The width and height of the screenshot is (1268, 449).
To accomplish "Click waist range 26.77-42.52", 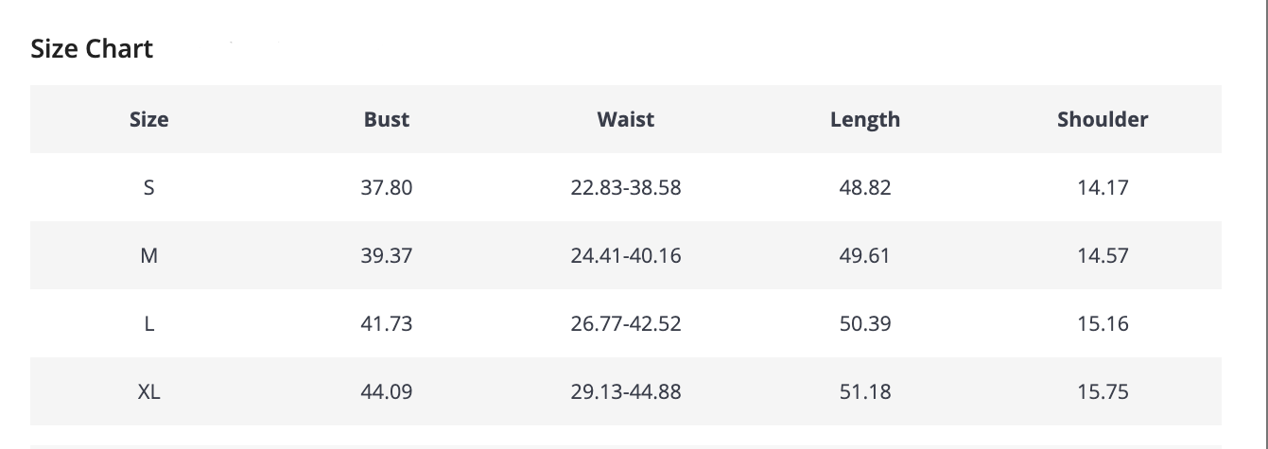I will 625,323.
